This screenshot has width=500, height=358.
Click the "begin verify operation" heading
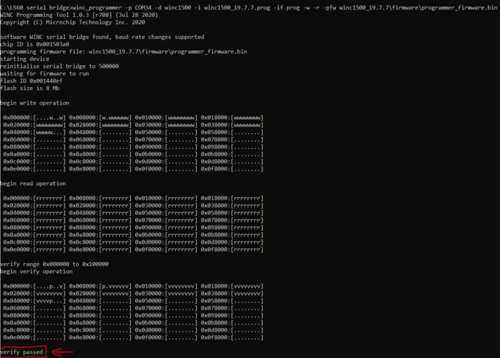pos(37,271)
